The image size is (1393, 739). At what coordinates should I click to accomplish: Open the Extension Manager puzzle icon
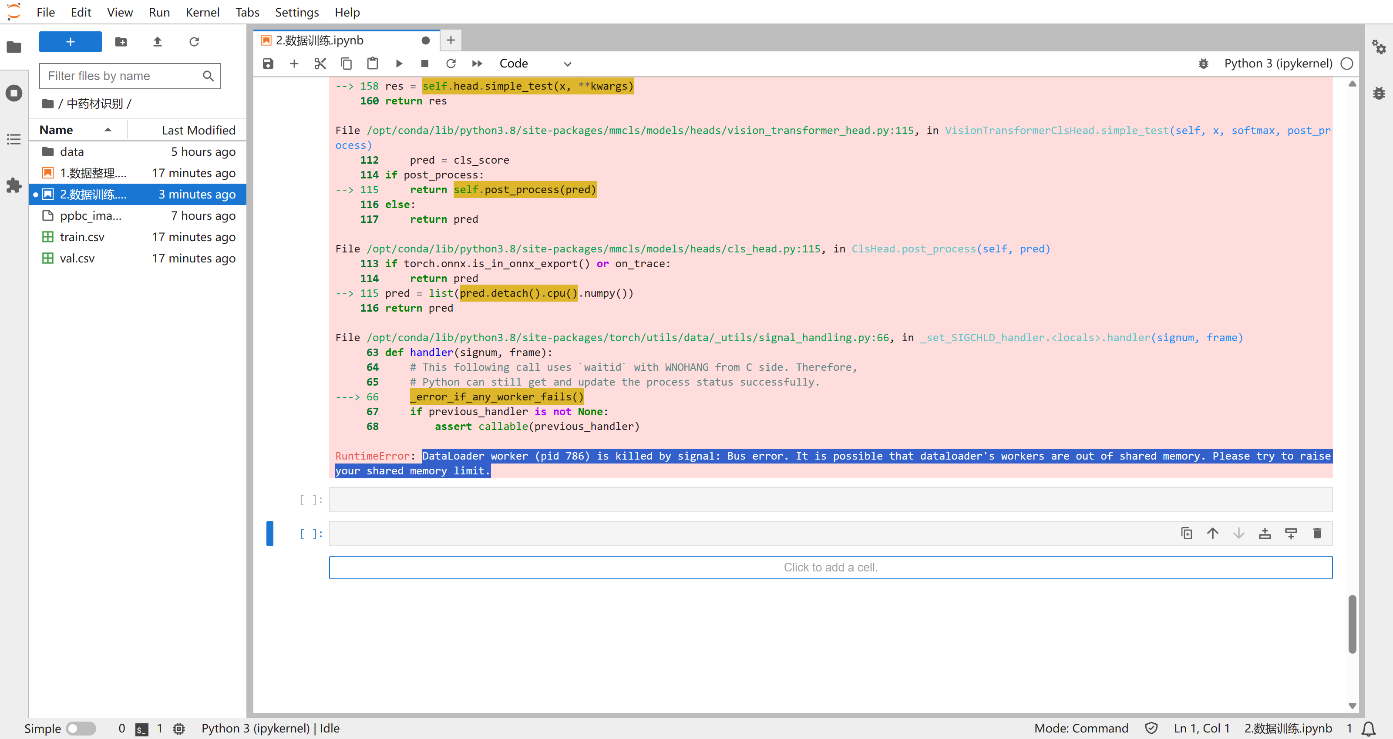[x=14, y=185]
